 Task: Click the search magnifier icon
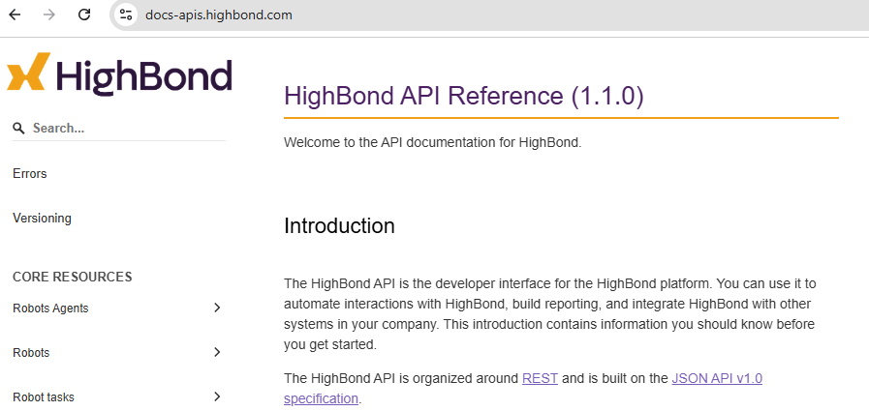[18, 129]
